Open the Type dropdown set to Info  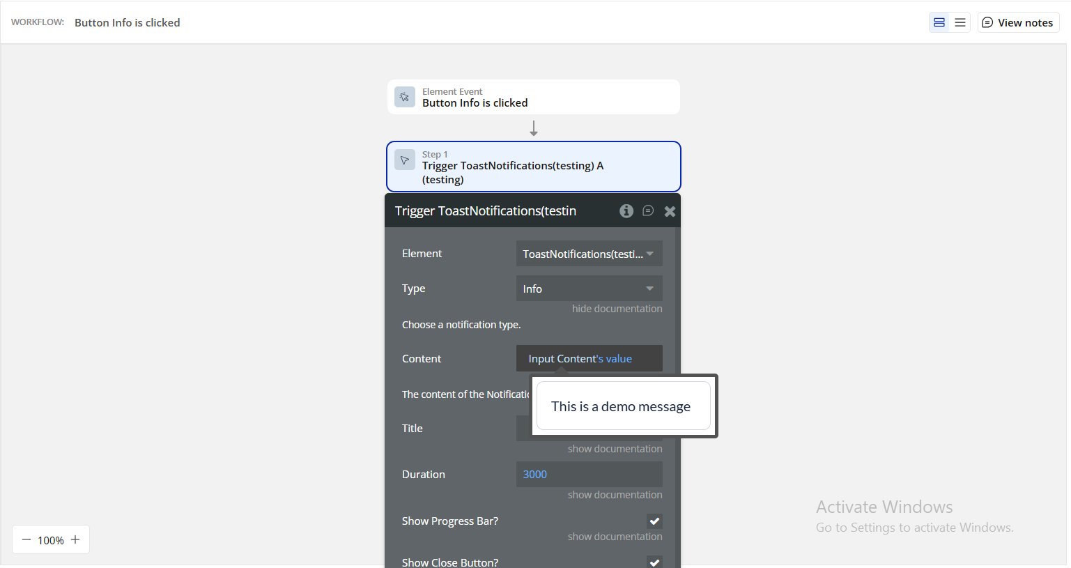coord(589,289)
